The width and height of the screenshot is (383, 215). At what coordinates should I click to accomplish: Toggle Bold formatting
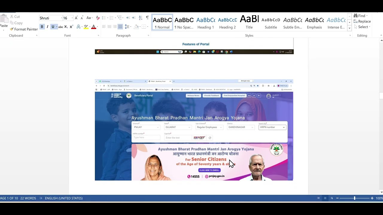coord(42,27)
